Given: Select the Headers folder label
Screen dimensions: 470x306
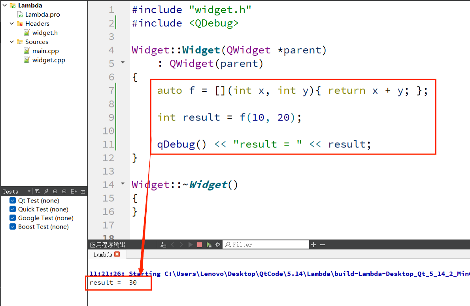Looking at the screenshot, I should tap(37, 23).
